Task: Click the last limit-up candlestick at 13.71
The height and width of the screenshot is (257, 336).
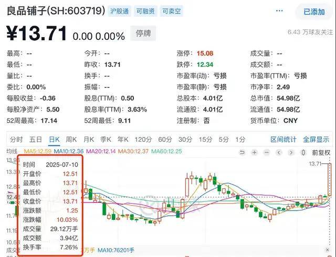Action: (x=329, y=180)
